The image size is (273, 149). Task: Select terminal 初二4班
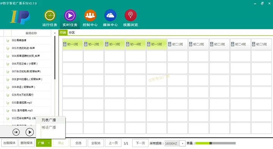(240, 44)
